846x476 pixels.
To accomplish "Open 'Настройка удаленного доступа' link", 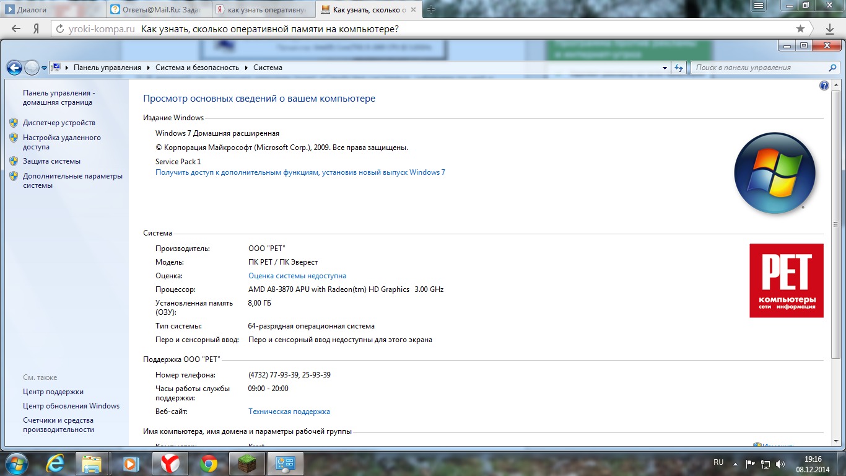I will (x=62, y=142).
